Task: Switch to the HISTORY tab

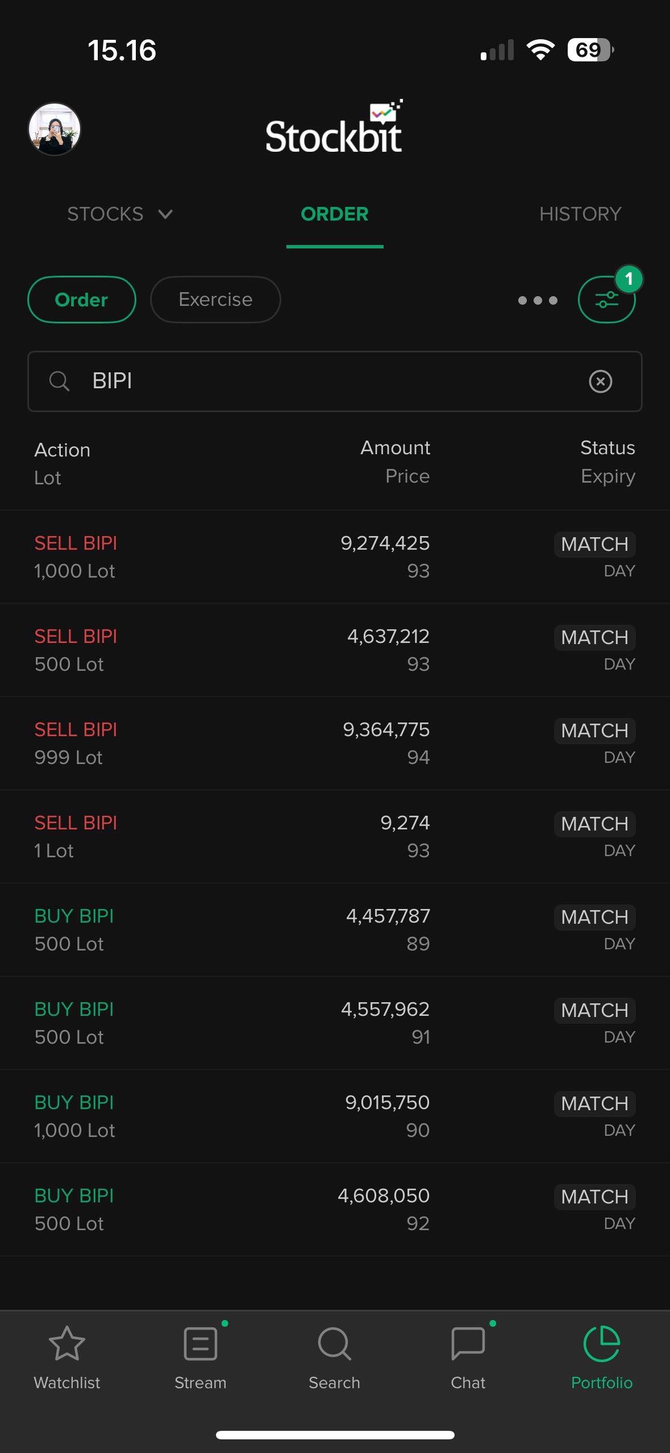Action: tap(580, 214)
